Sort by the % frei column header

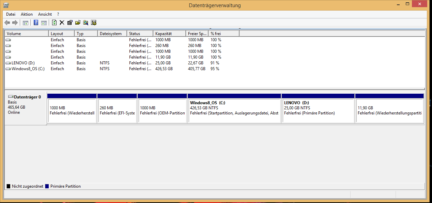224,34
